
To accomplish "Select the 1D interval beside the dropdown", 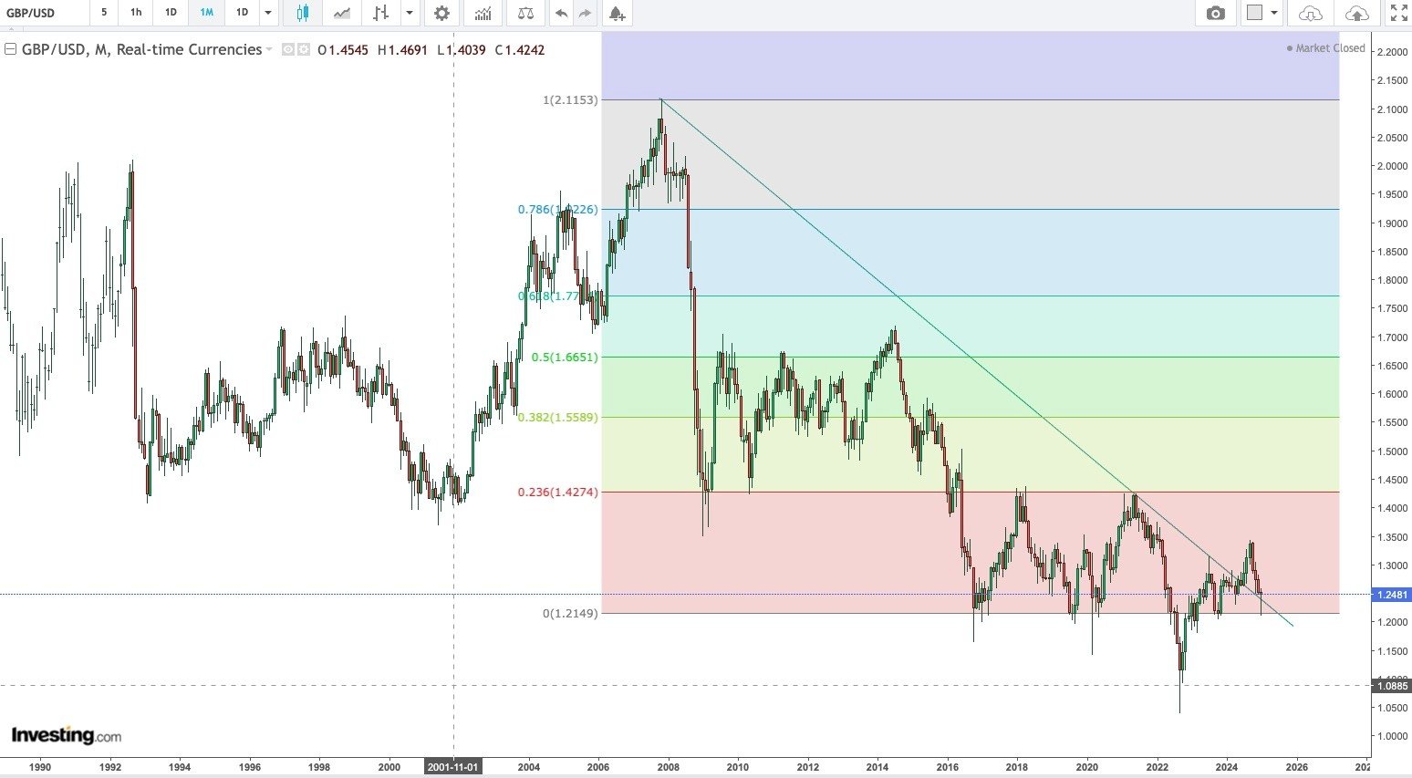I will 242,13.
